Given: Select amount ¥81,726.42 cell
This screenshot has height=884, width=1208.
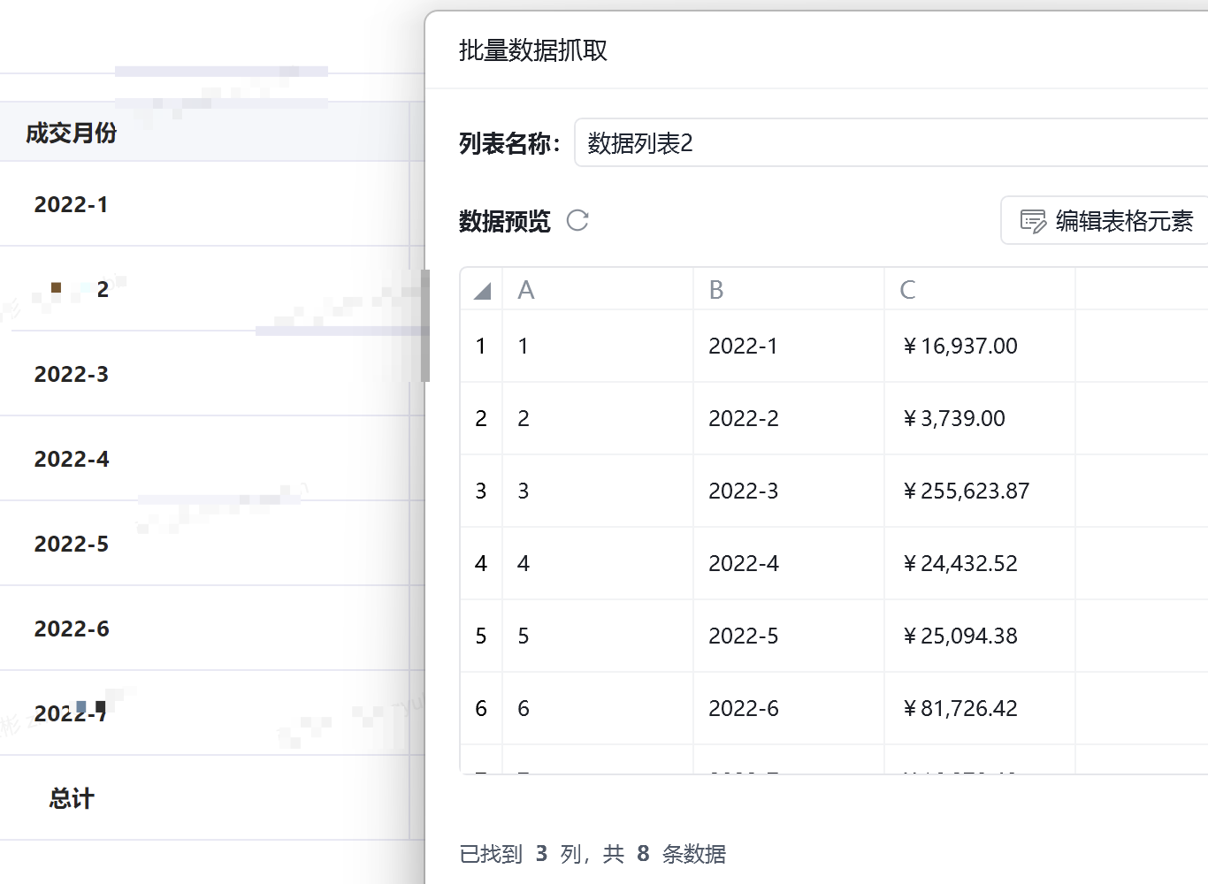Looking at the screenshot, I should 980,708.
